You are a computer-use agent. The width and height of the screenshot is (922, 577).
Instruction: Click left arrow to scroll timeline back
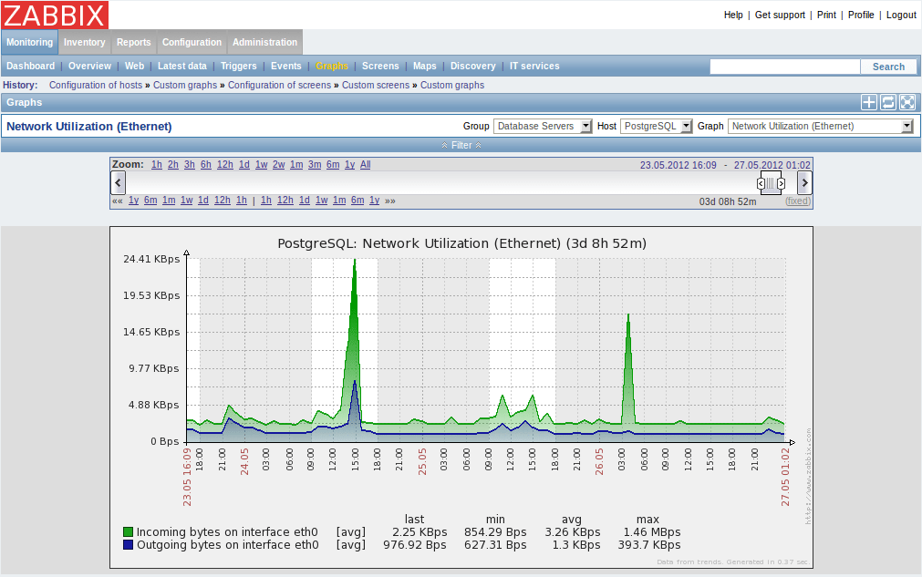coord(118,182)
